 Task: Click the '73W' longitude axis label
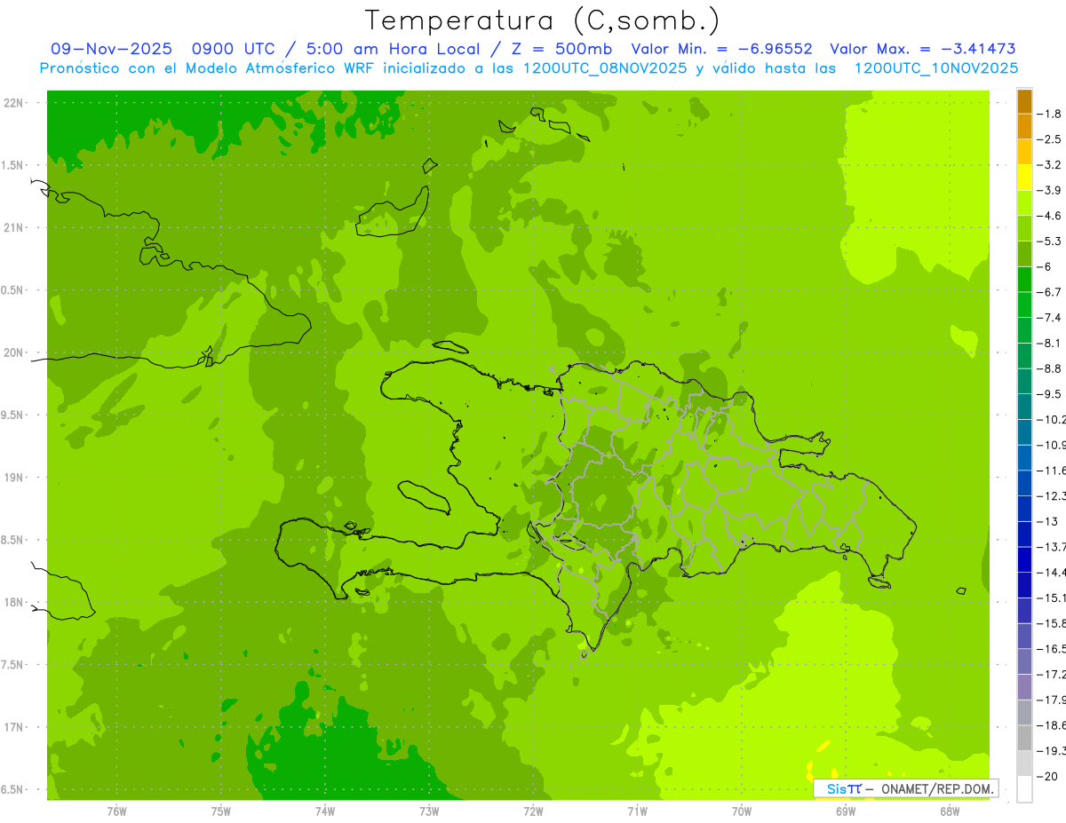coord(429,811)
